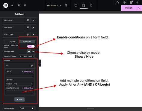This screenshot has width=142, height=111.
Task: Expand the == condition item header
Action: click(16, 66)
